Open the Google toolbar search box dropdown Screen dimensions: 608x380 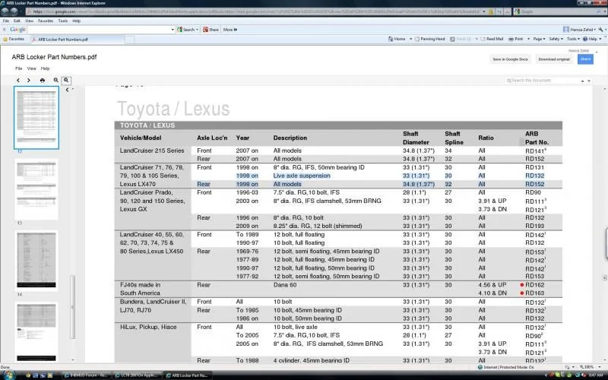coord(173,30)
